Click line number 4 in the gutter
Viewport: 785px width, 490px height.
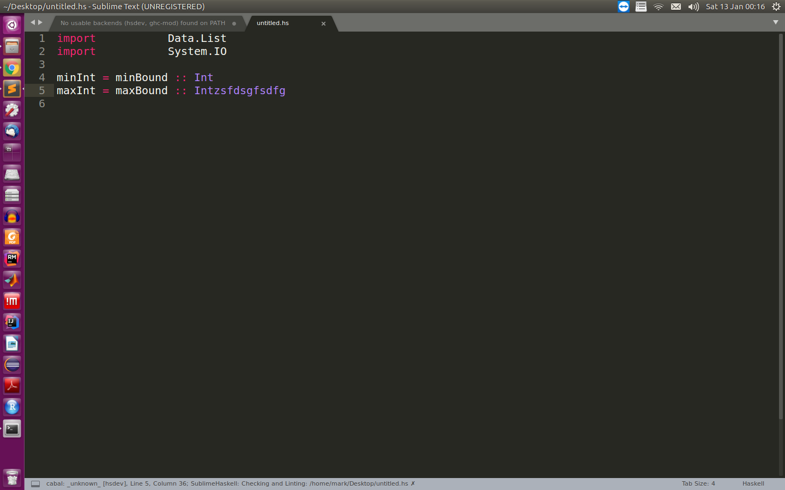point(42,78)
